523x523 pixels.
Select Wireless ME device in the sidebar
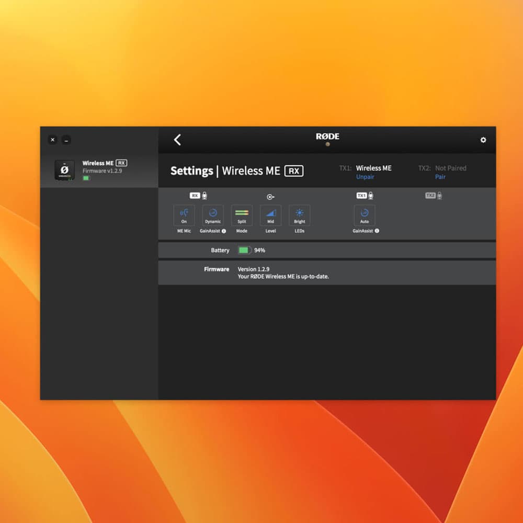coord(99,170)
